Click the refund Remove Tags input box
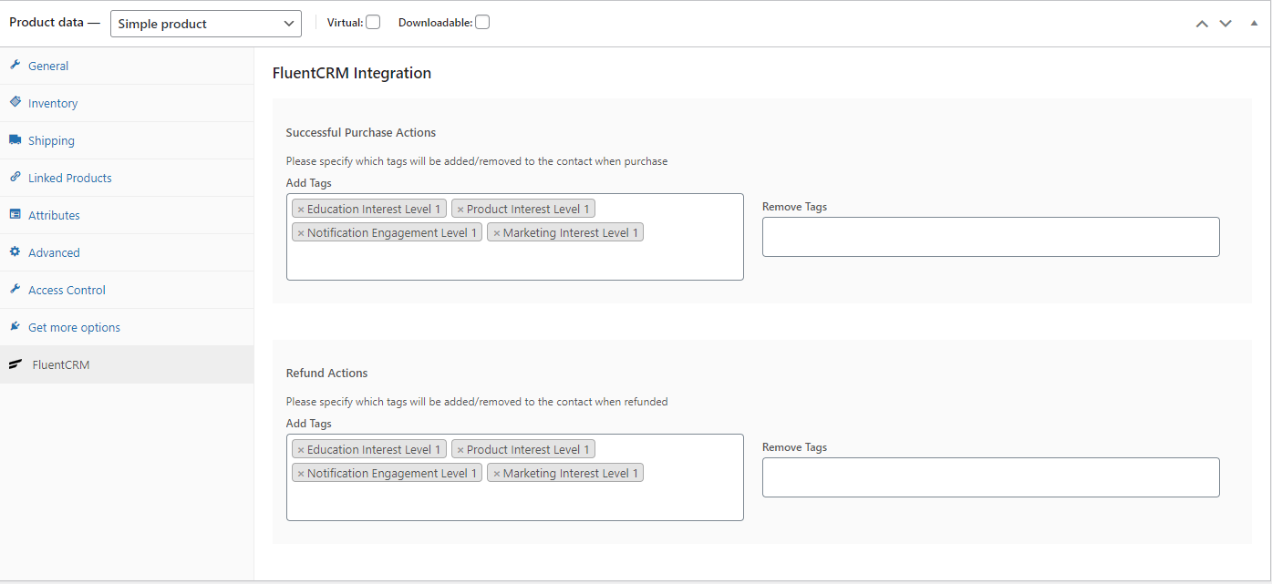1272x584 pixels. [x=991, y=477]
